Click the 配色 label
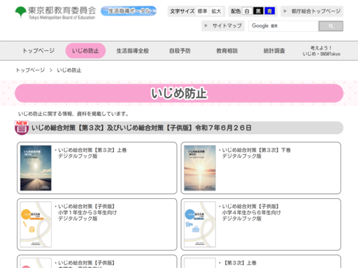This screenshot has width=358, height=268. click(x=236, y=11)
